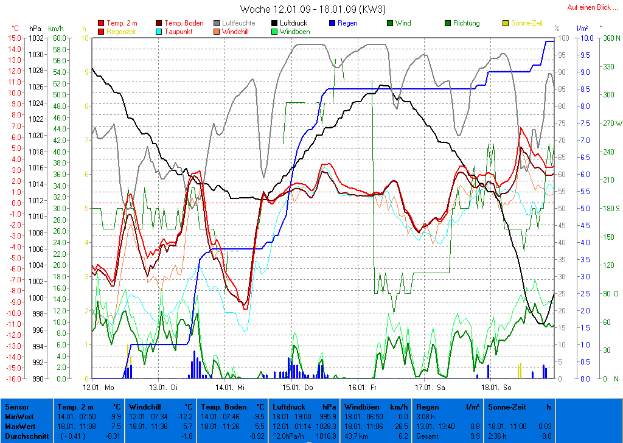Select the gray Luftfeuchte legend square
The height and width of the screenshot is (443, 623).
pos(217,24)
